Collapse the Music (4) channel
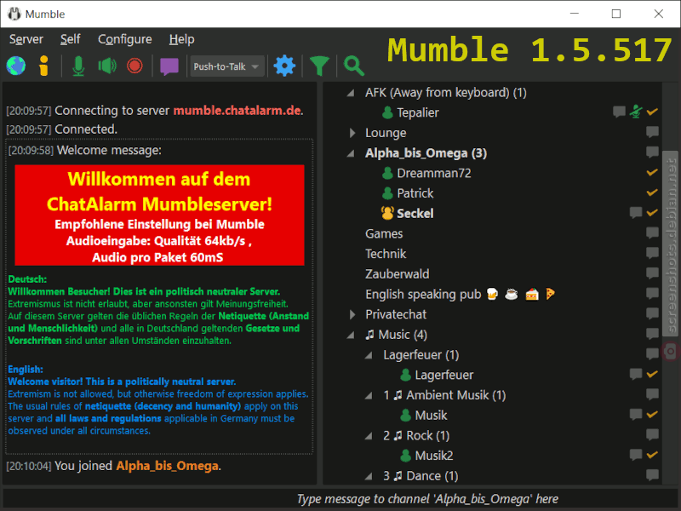The width and height of the screenshot is (681, 511). pyautogui.click(x=351, y=335)
